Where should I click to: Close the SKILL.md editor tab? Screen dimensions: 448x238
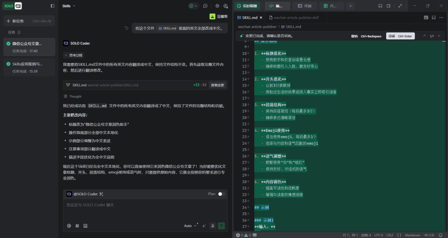[x=261, y=17]
